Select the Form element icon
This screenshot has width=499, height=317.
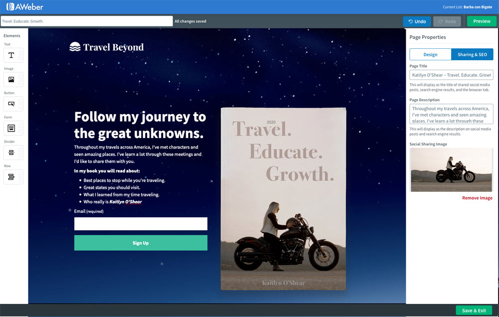coord(11,128)
